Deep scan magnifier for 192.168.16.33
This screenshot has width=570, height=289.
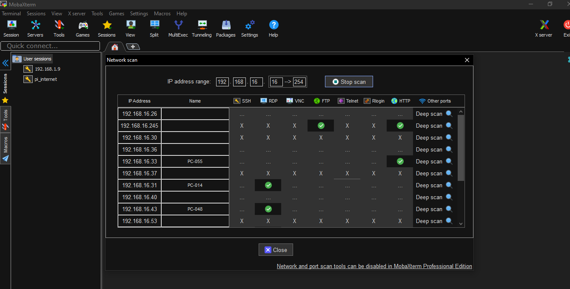click(449, 161)
